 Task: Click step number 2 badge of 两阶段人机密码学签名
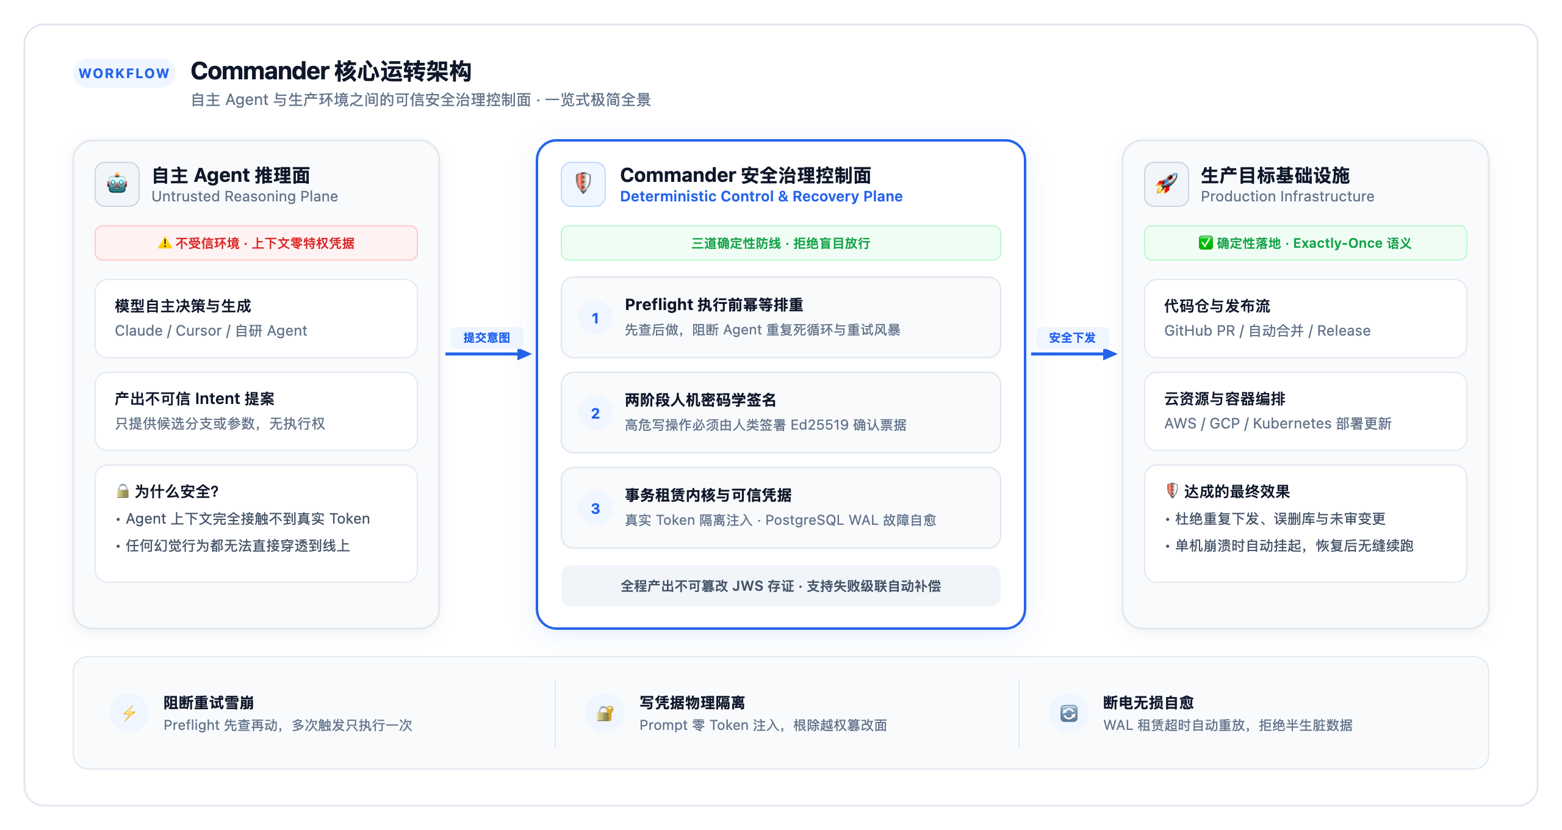(x=596, y=413)
